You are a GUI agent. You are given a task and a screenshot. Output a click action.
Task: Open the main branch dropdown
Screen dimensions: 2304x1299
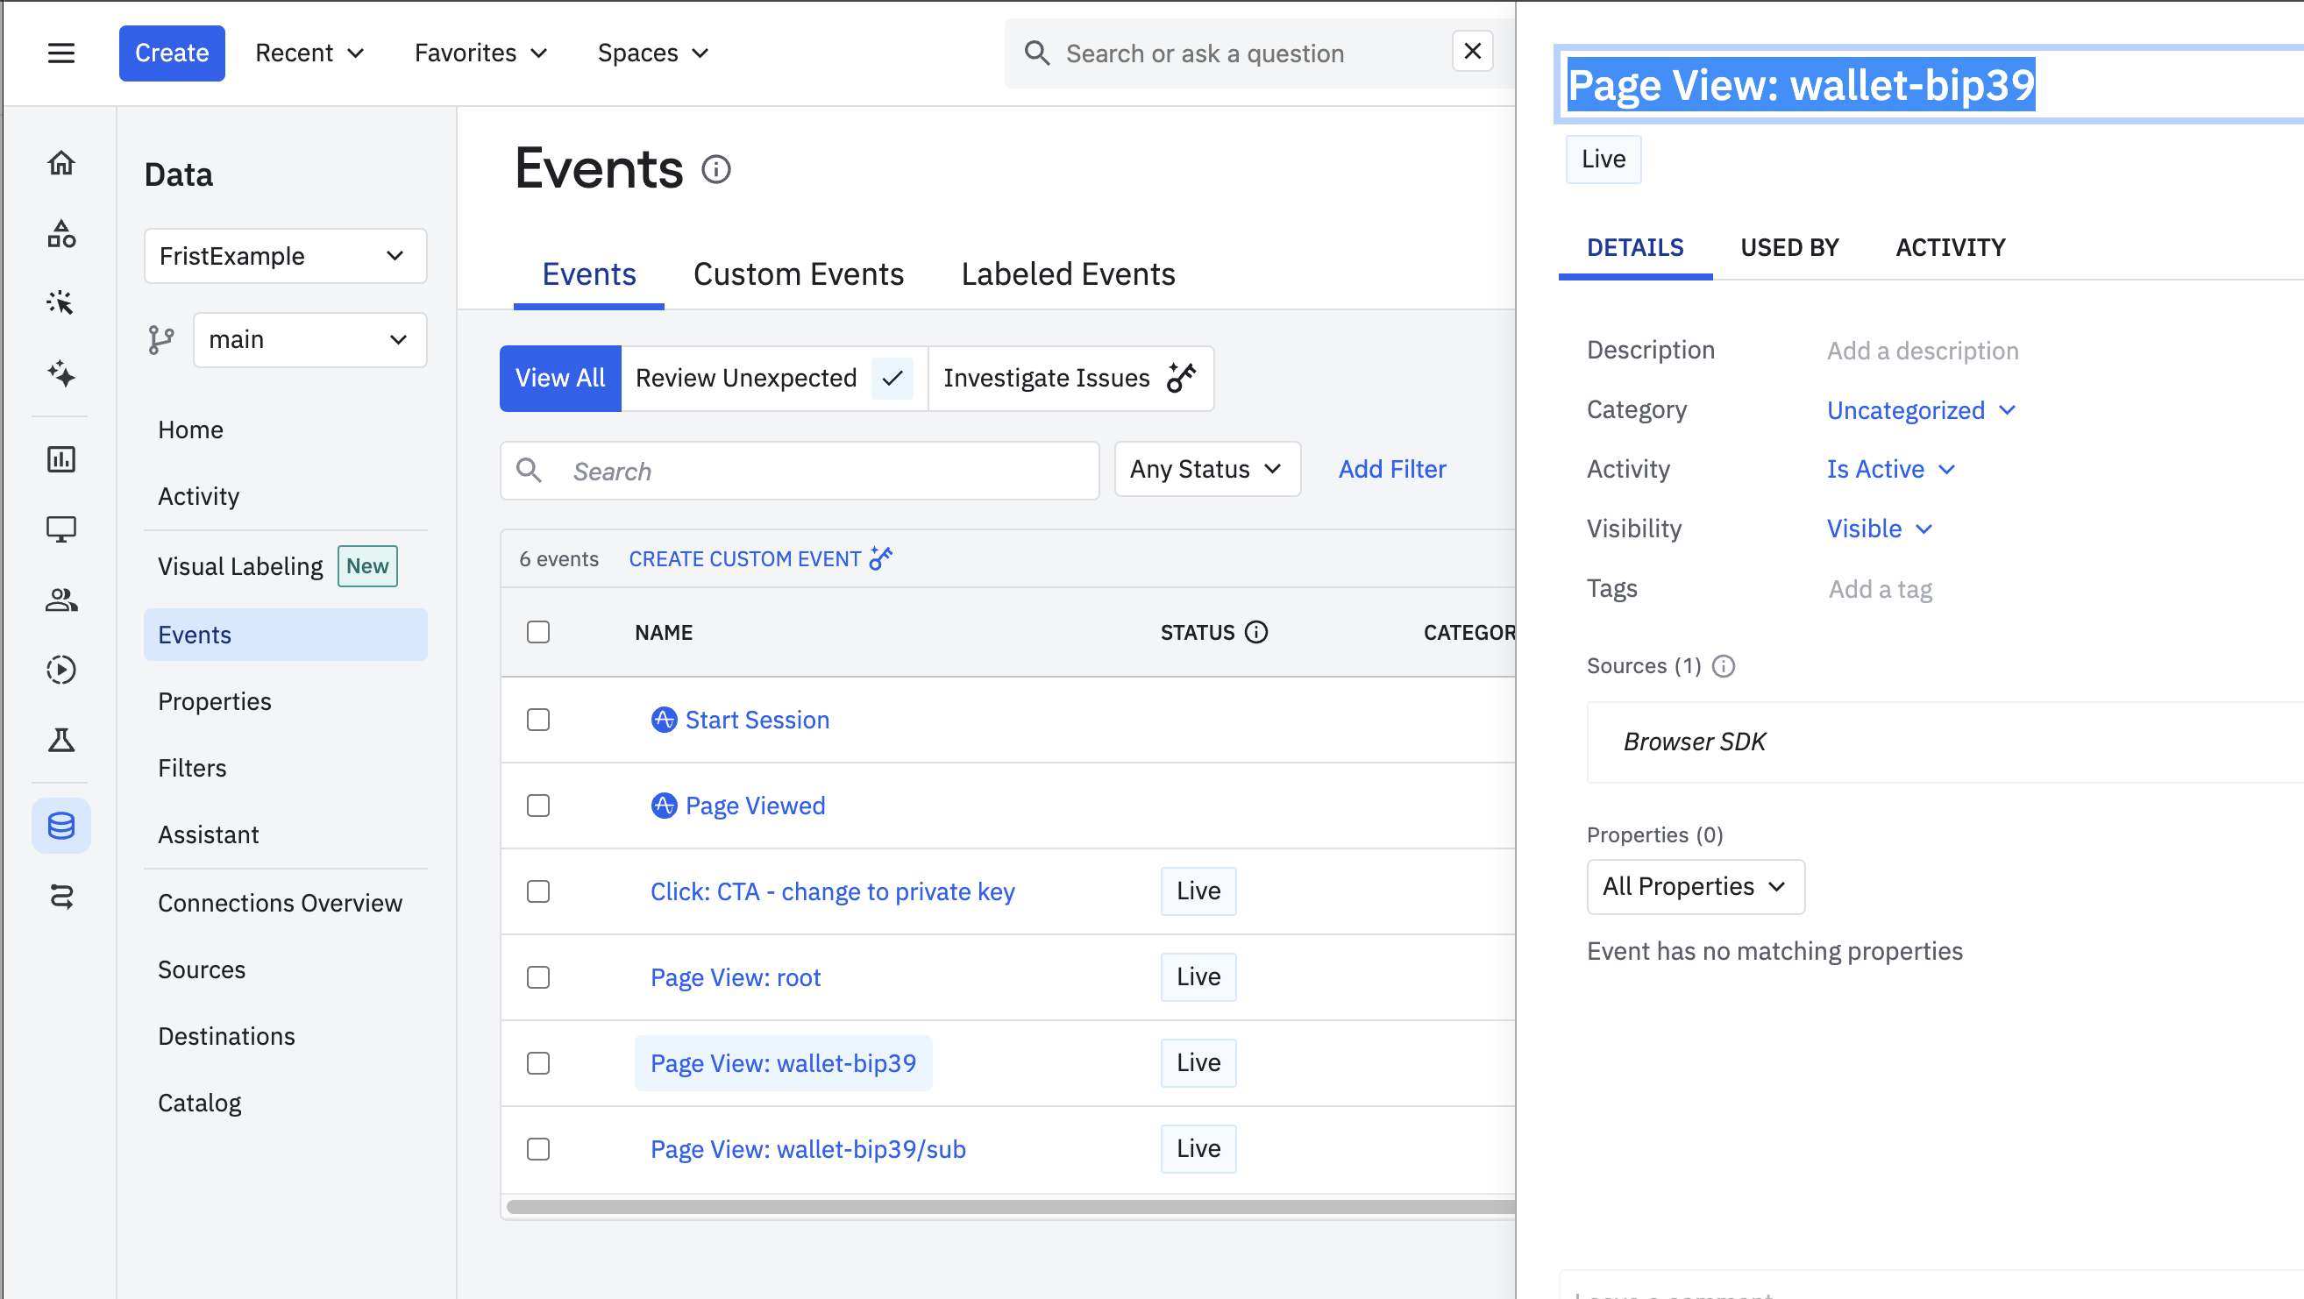tap(309, 340)
